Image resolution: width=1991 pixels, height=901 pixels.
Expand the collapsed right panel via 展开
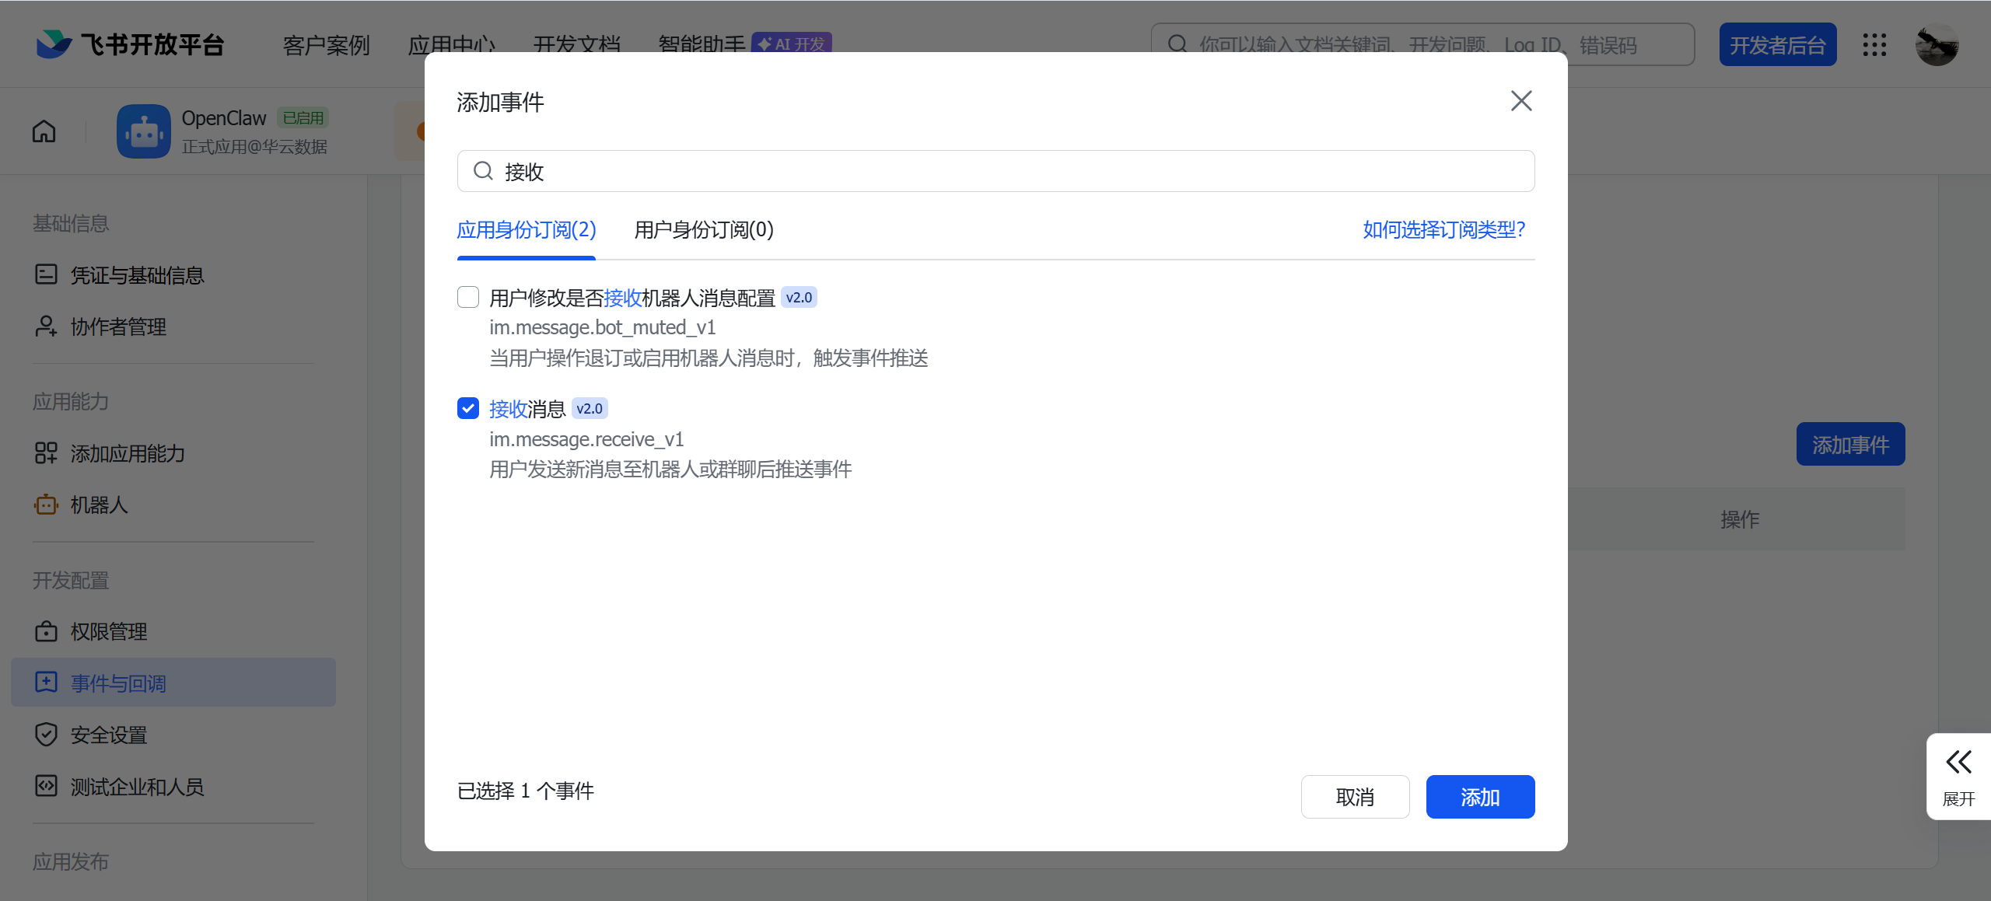pyautogui.click(x=1958, y=775)
